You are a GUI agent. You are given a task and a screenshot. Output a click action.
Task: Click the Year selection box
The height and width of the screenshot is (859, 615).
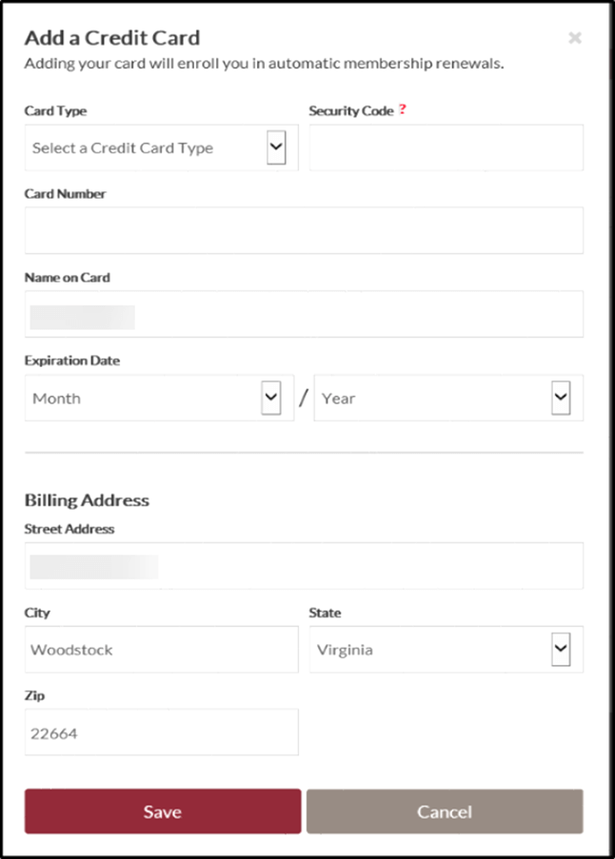448,398
